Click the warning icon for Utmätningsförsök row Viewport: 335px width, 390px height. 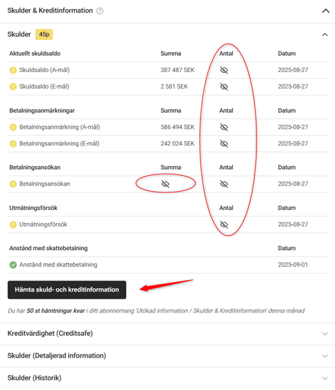tap(13, 224)
